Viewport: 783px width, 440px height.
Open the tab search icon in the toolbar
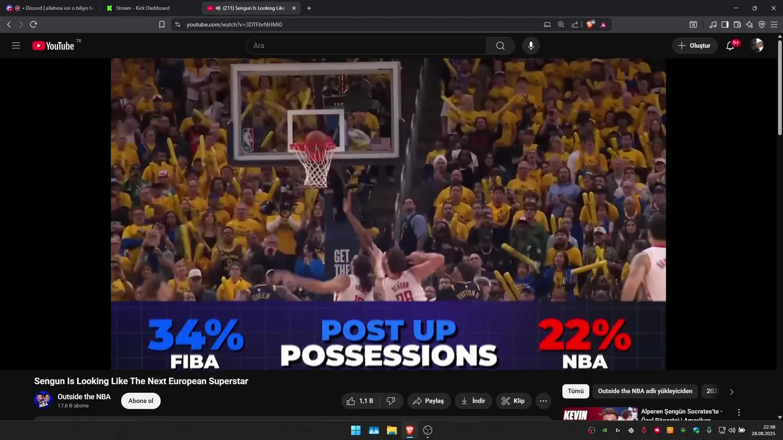693,24
